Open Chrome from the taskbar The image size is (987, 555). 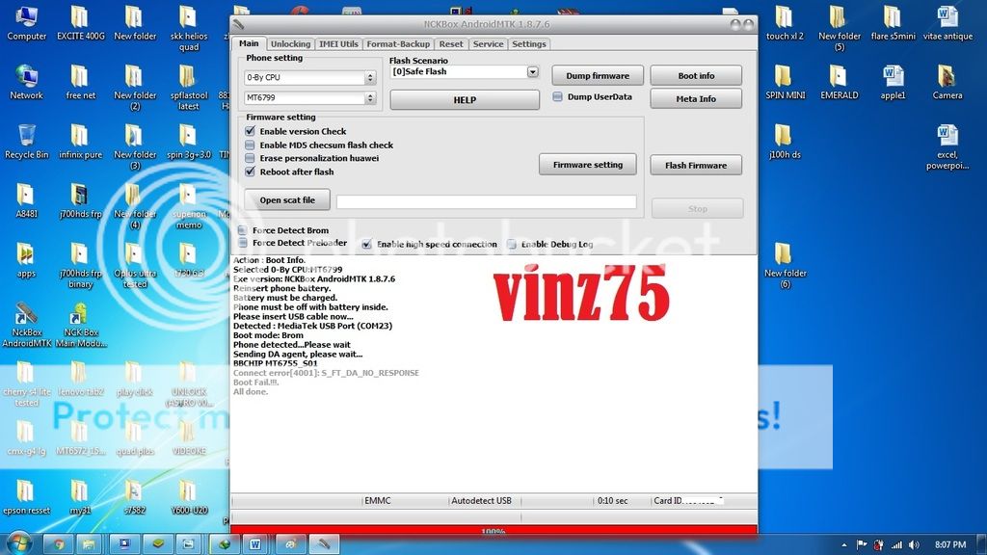tap(59, 543)
